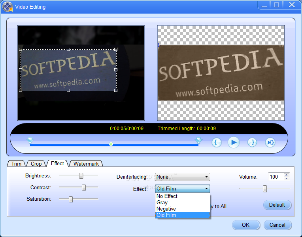
Task: Click the top-left crop handle
Action: 21,49
